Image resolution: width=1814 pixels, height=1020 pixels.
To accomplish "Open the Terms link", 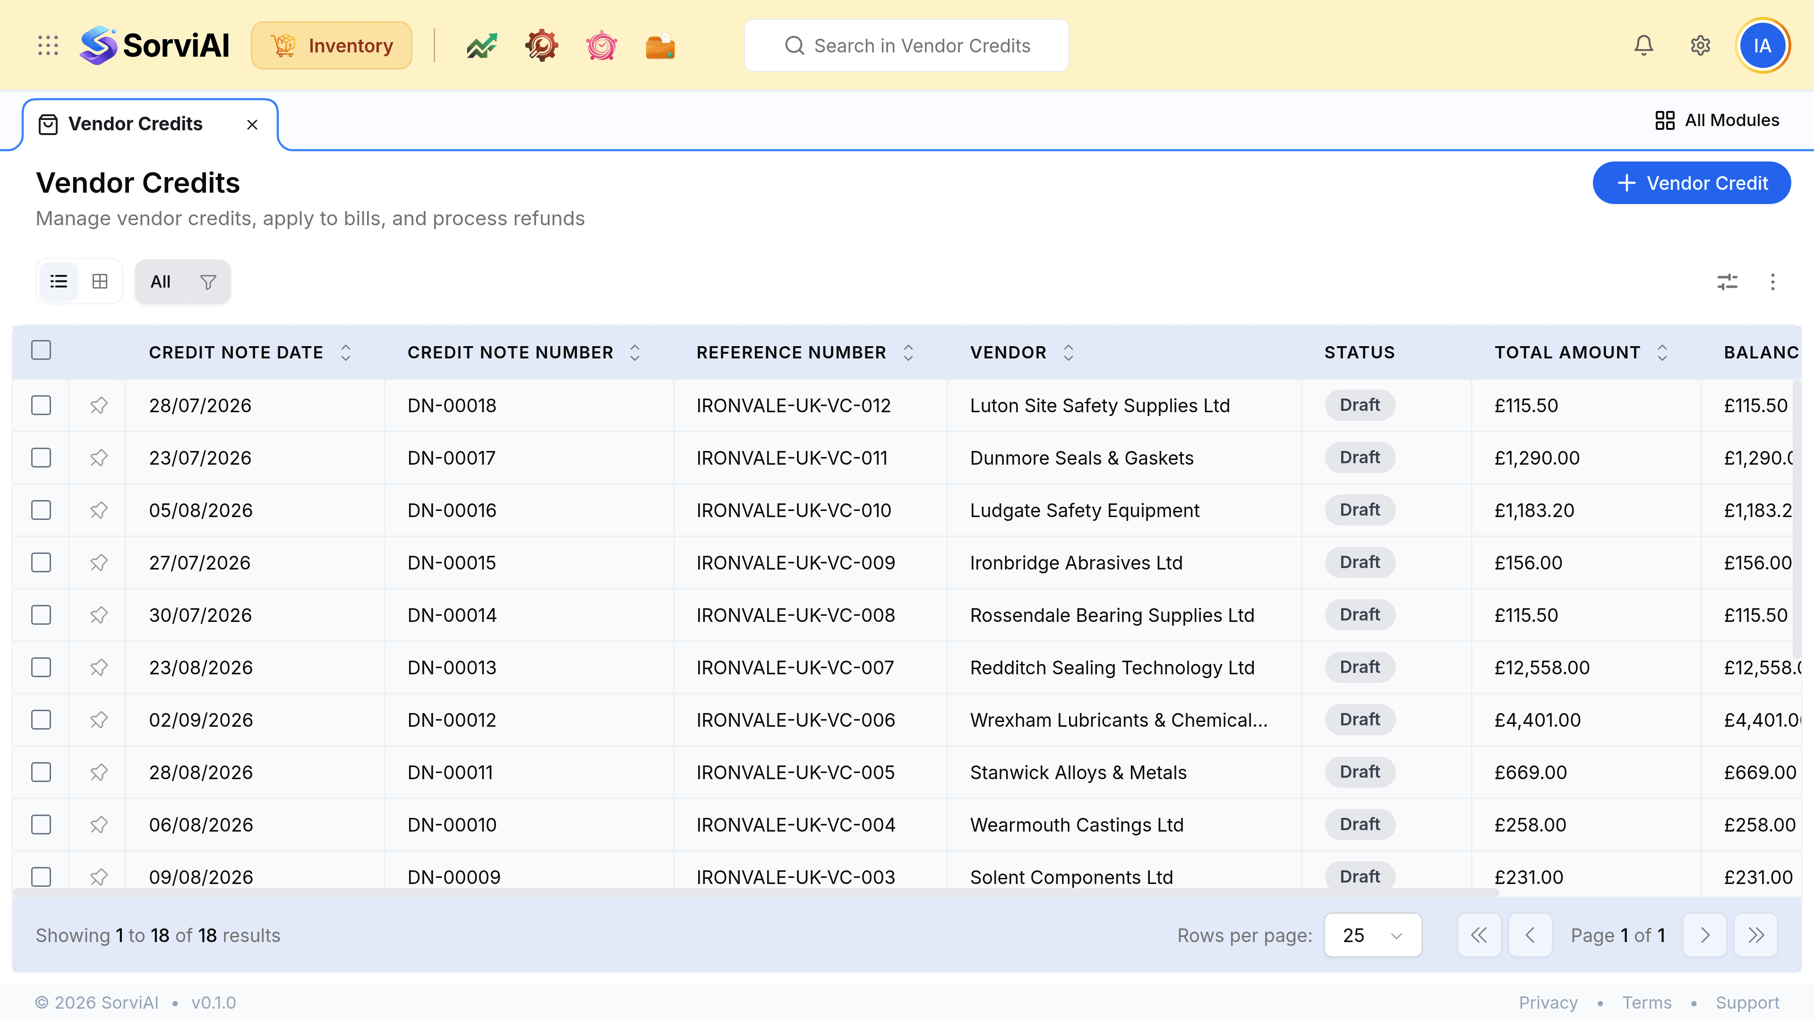I will click(1646, 1003).
